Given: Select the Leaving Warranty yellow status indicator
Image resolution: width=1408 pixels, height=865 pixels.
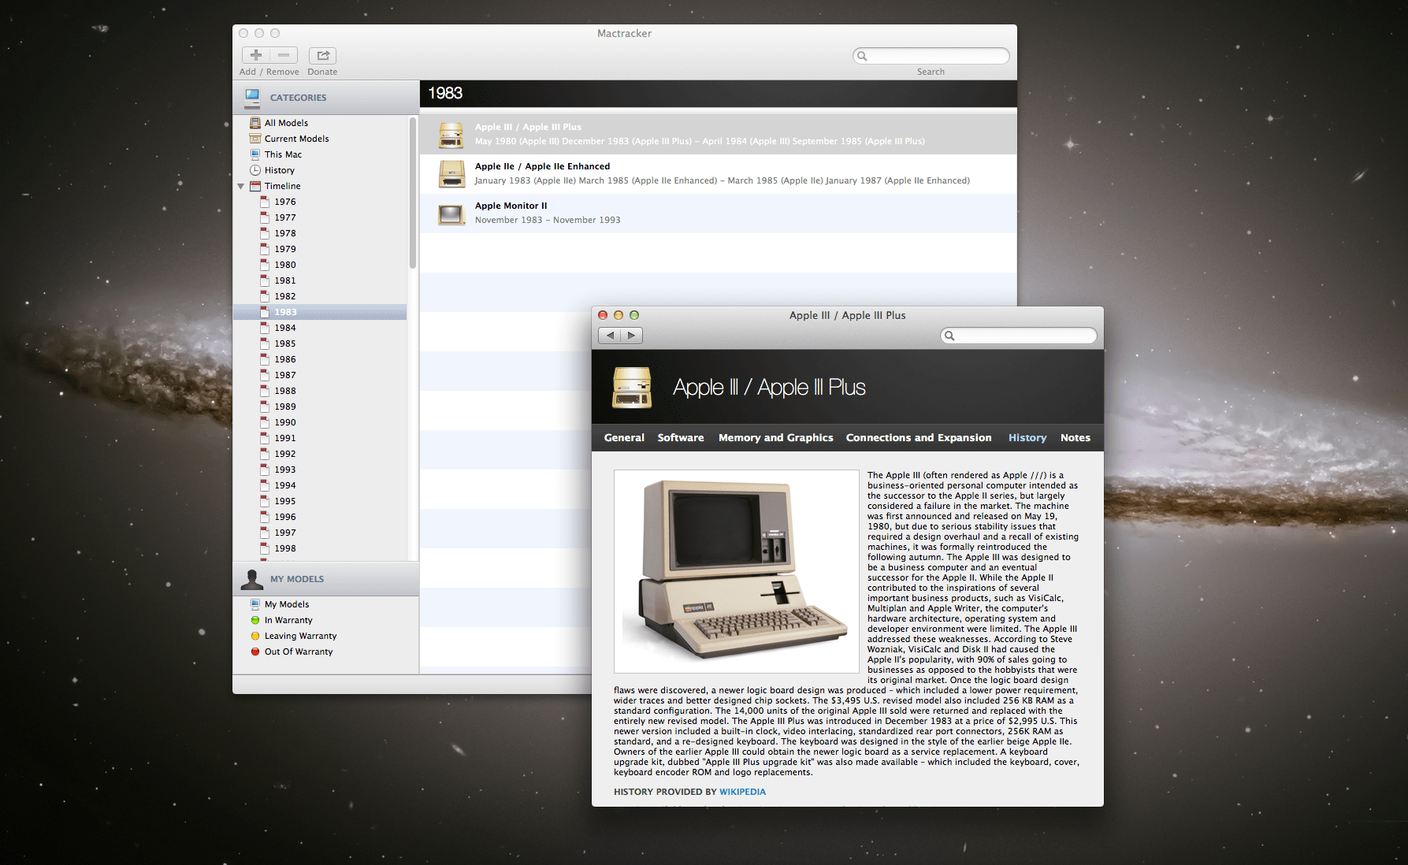Looking at the screenshot, I should tap(254, 636).
